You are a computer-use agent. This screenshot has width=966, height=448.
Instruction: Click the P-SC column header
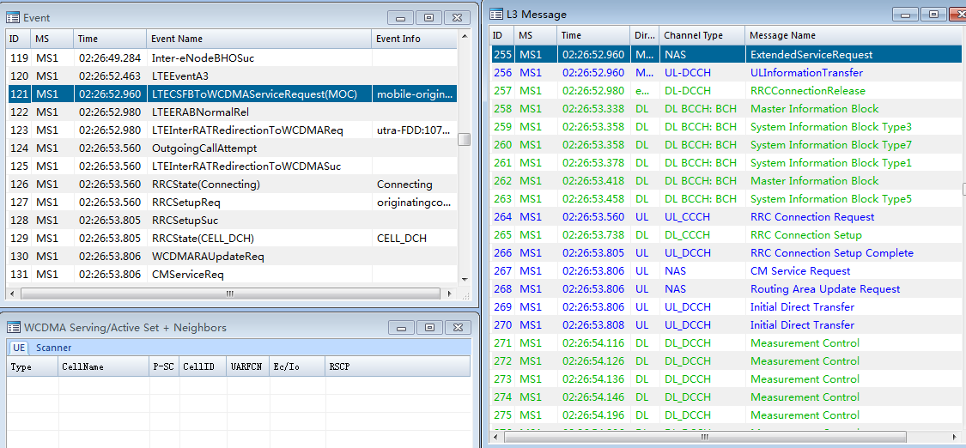[x=164, y=366]
